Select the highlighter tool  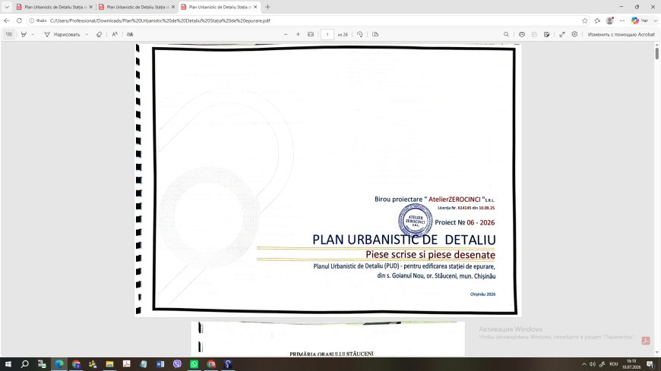click(24, 35)
